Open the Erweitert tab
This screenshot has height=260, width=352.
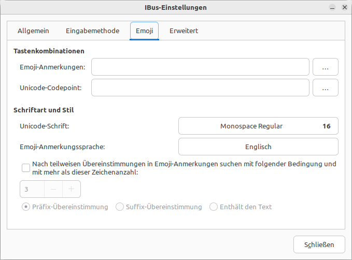[184, 31]
